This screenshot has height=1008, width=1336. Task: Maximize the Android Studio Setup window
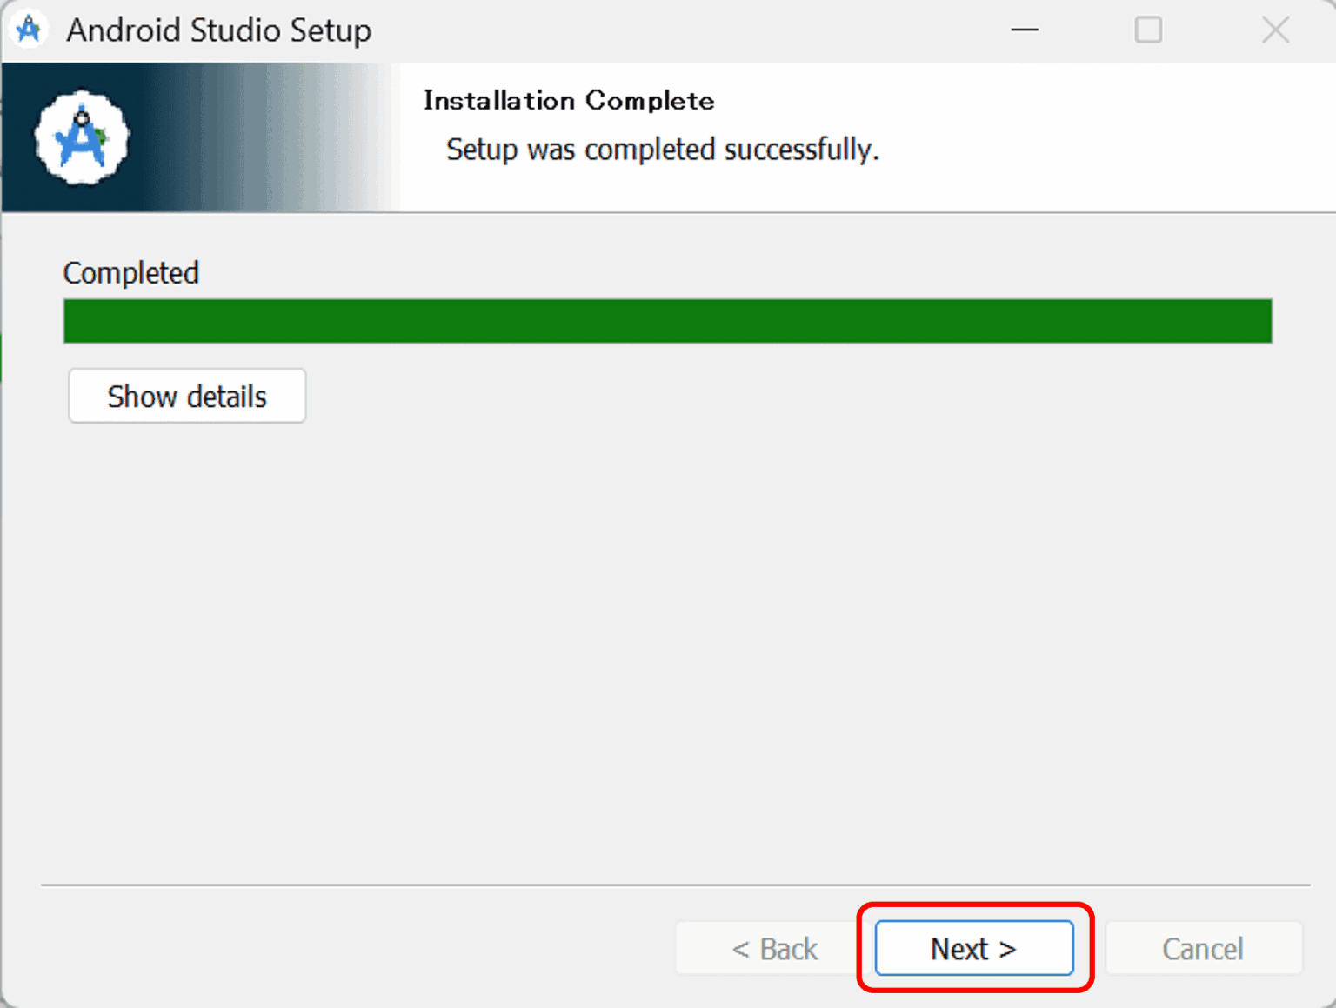[1148, 30]
